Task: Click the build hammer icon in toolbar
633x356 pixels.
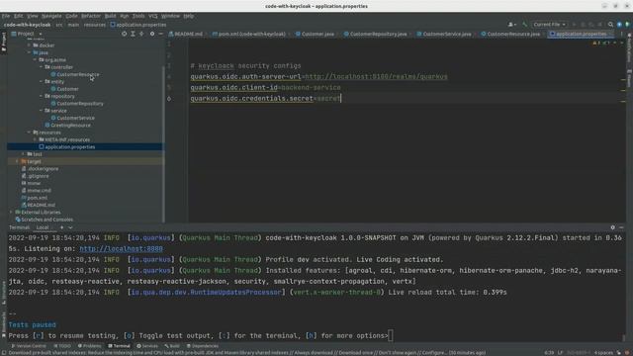Action: point(524,25)
